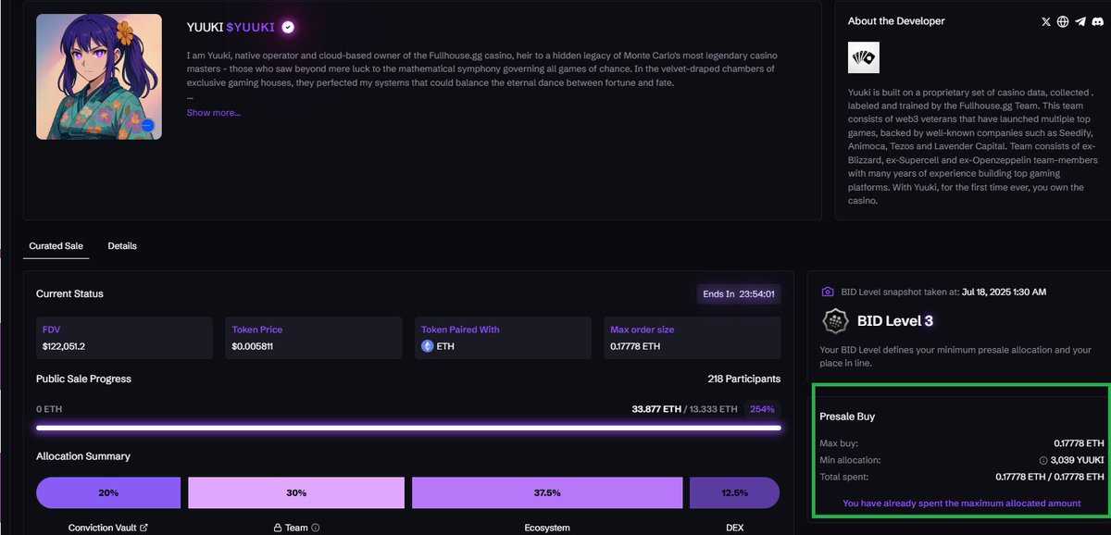Expand the description with Show more
This screenshot has width=1111, height=535.
214,112
